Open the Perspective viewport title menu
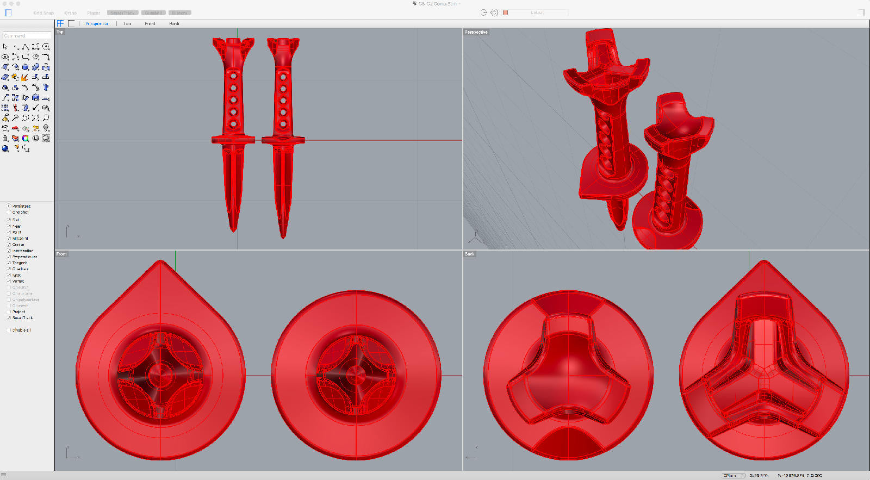The width and height of the screenshot is (870, 480). tap(476, 32)
